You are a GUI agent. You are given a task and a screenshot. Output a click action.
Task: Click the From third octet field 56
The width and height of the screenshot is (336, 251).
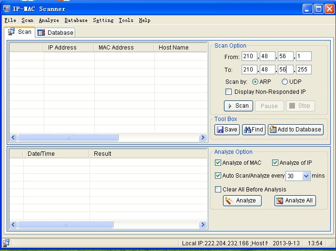[x=285, y=56]
